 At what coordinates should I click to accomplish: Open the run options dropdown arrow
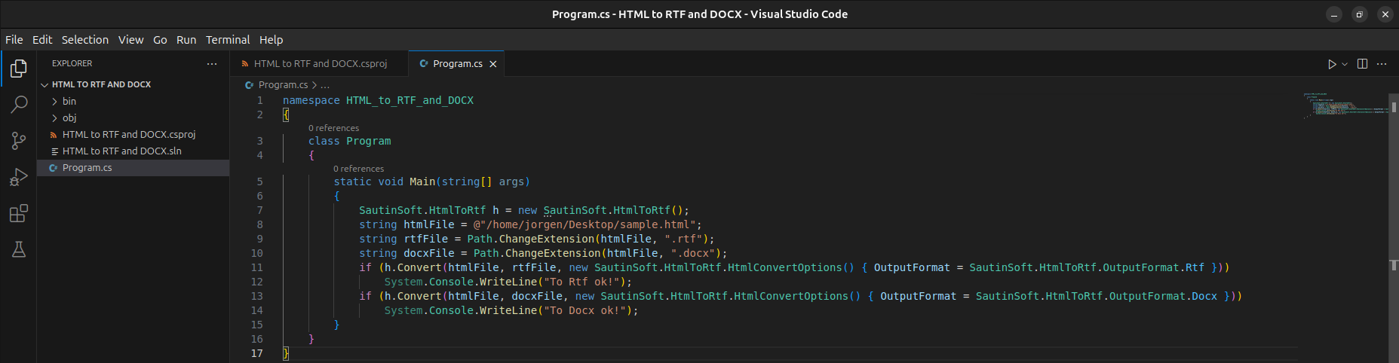(1345, 64)
